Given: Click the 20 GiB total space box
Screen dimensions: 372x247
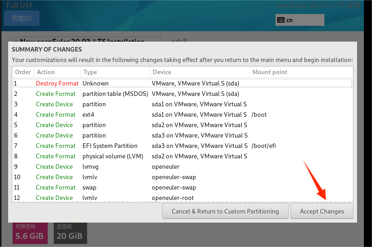Looking at the screenshot, I should pyautogui.click(x=70, y=233).
